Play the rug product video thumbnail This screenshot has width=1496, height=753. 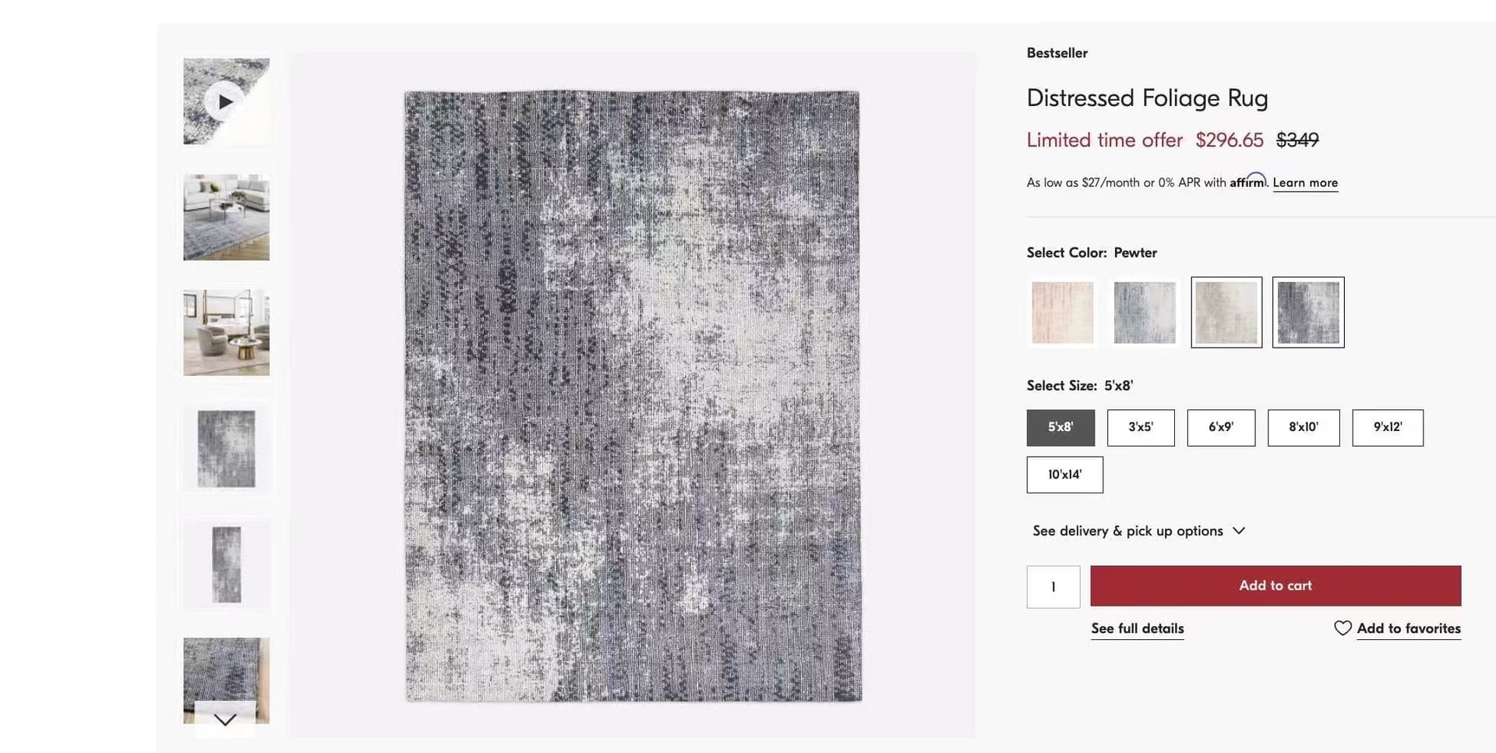point(226,101)
